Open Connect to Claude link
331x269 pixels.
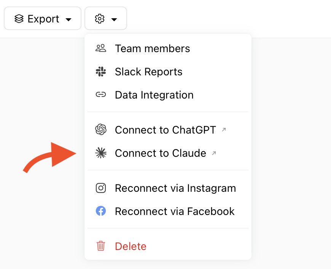(x=168, y=153)
